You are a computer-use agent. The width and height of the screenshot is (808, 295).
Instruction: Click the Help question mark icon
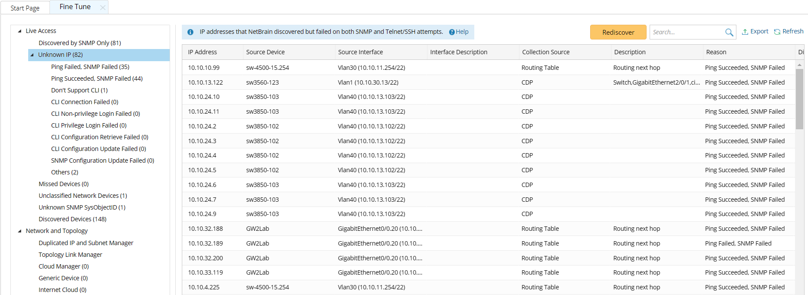(x=452, y=32)
